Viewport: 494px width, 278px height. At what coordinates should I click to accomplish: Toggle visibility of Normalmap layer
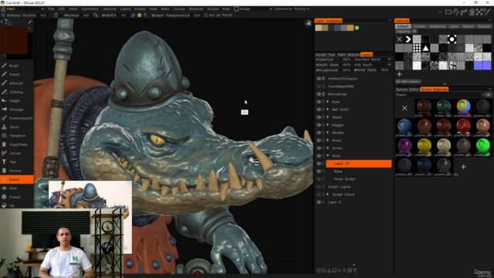pyautogui.click(x=319, y=94)
